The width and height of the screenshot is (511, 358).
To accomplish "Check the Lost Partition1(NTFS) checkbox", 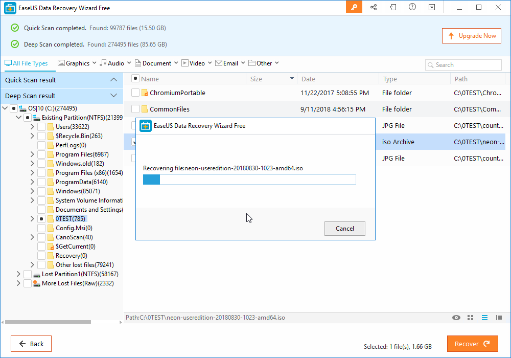I will 28,274.
